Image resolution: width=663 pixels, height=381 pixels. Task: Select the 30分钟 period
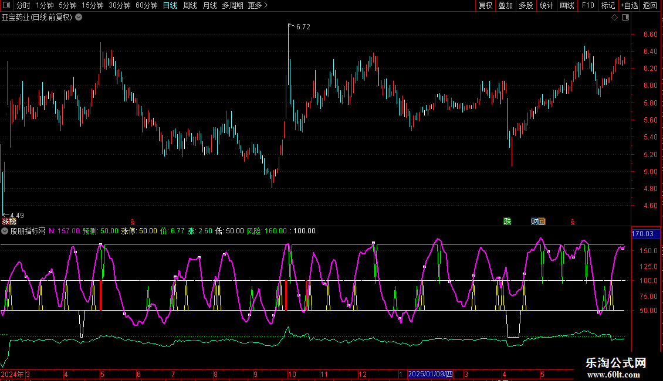coord(119,5)
